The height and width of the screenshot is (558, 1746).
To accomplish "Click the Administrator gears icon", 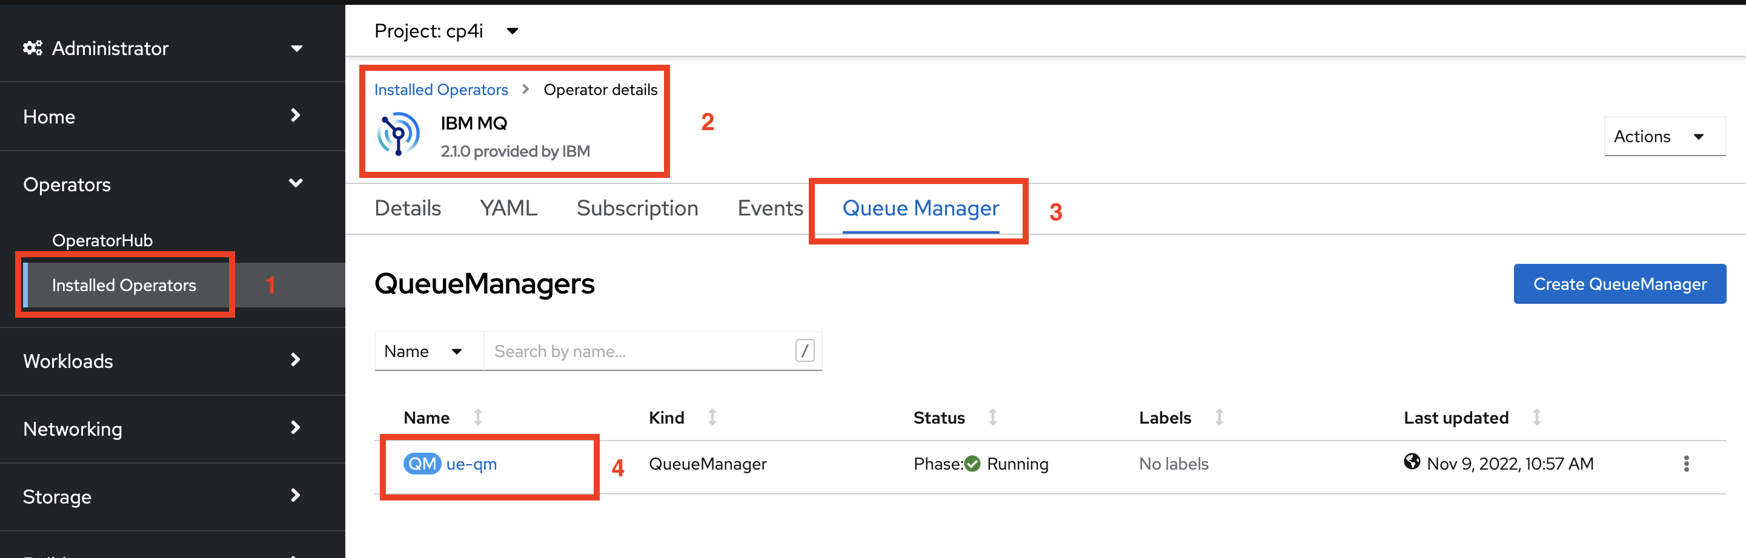I will tap(33, 48).
